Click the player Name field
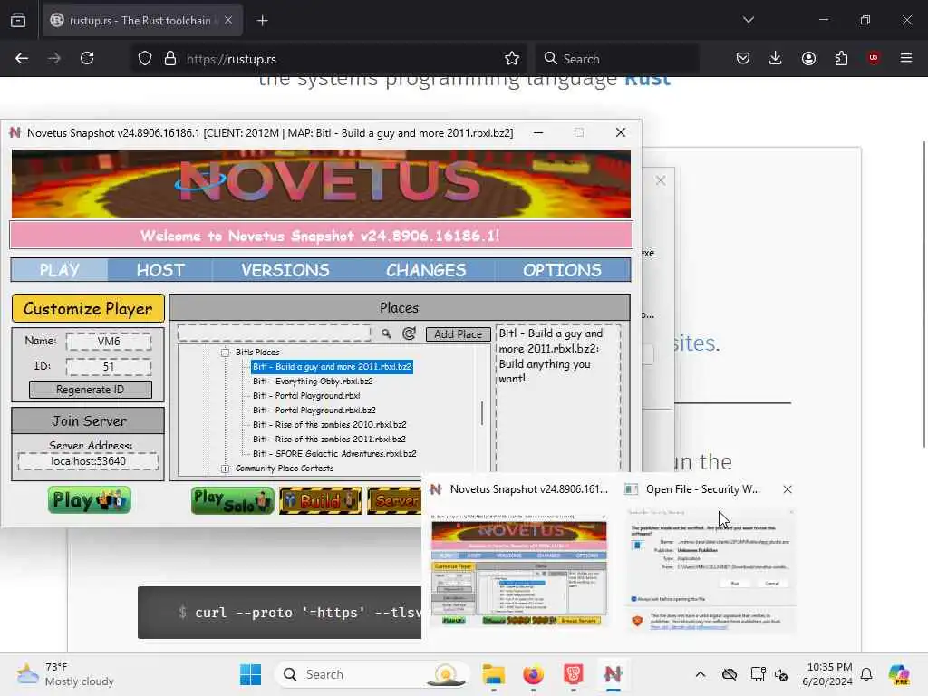 pyautogui.click(x=109, y=342)
